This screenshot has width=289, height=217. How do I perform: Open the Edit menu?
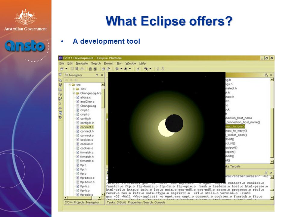coord(70,63)
